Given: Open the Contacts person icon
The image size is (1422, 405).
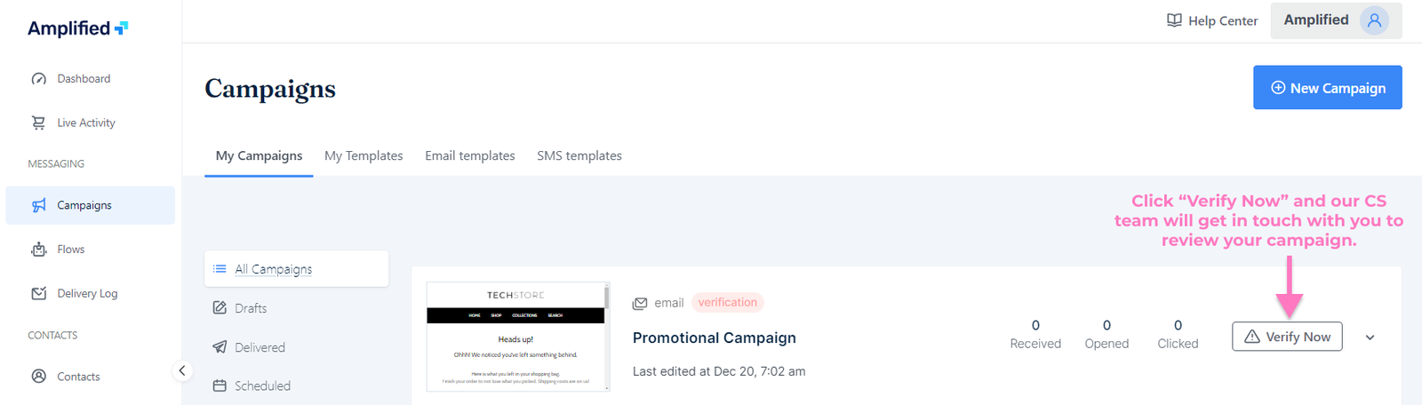Looking at the screenshot, I should pos(39,377).
